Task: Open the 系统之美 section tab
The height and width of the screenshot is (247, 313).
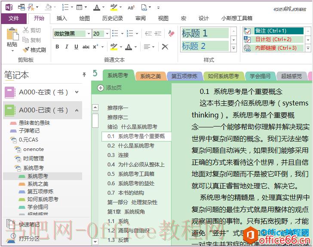Action: (150, 76)
